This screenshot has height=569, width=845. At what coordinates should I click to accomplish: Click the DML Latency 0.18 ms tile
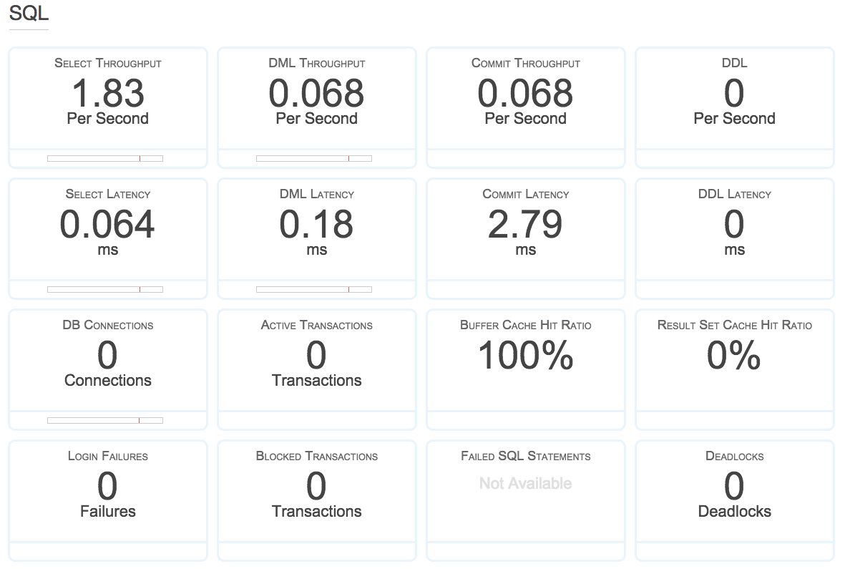pos(316,230)
